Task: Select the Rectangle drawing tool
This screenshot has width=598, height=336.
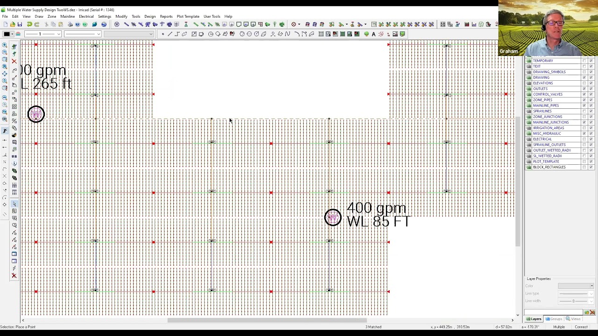Action: (194, 34)
